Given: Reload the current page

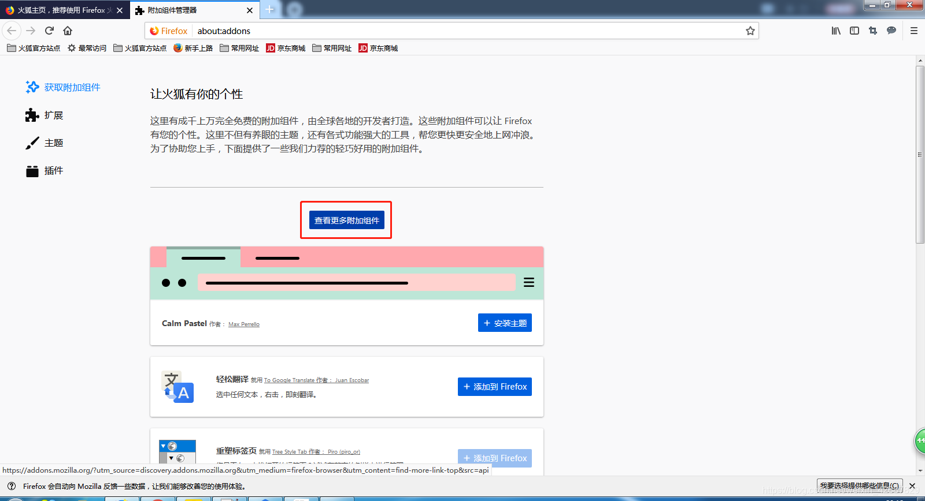Looking at the screenshot, I should click(49, 31).
